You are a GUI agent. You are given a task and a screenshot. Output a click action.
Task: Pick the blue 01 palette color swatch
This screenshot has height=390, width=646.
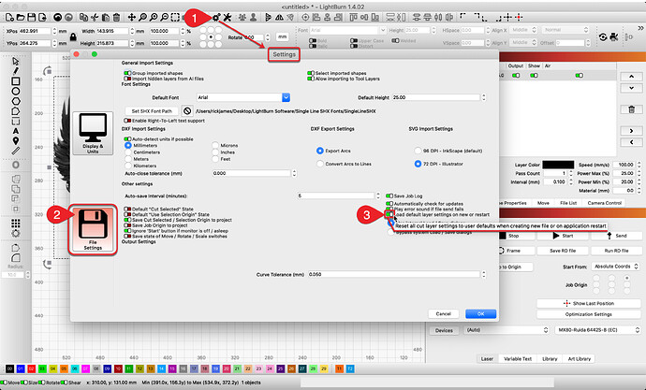pyautogui.click(x=21, y=369)
